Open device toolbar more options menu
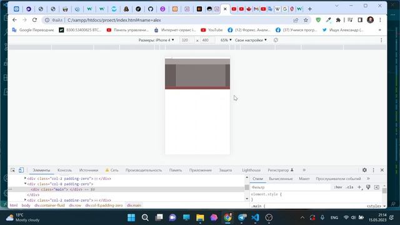This screenshot has height=225, width=400. (x=381, y=40)
